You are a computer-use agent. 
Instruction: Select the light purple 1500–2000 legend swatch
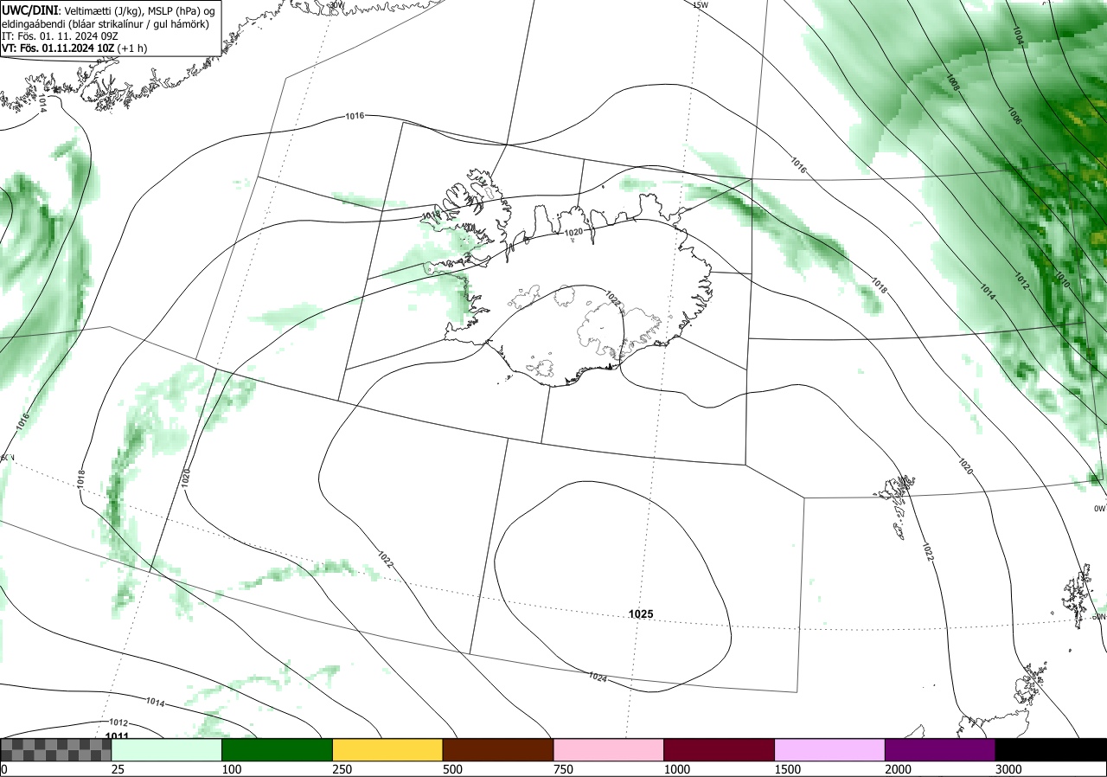[830, 749]
